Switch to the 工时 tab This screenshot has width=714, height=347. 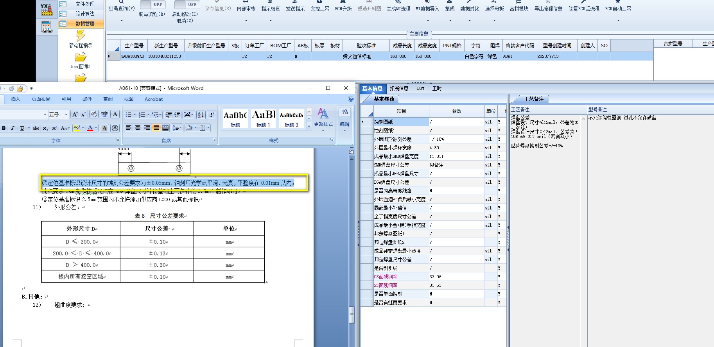point(437,89)
